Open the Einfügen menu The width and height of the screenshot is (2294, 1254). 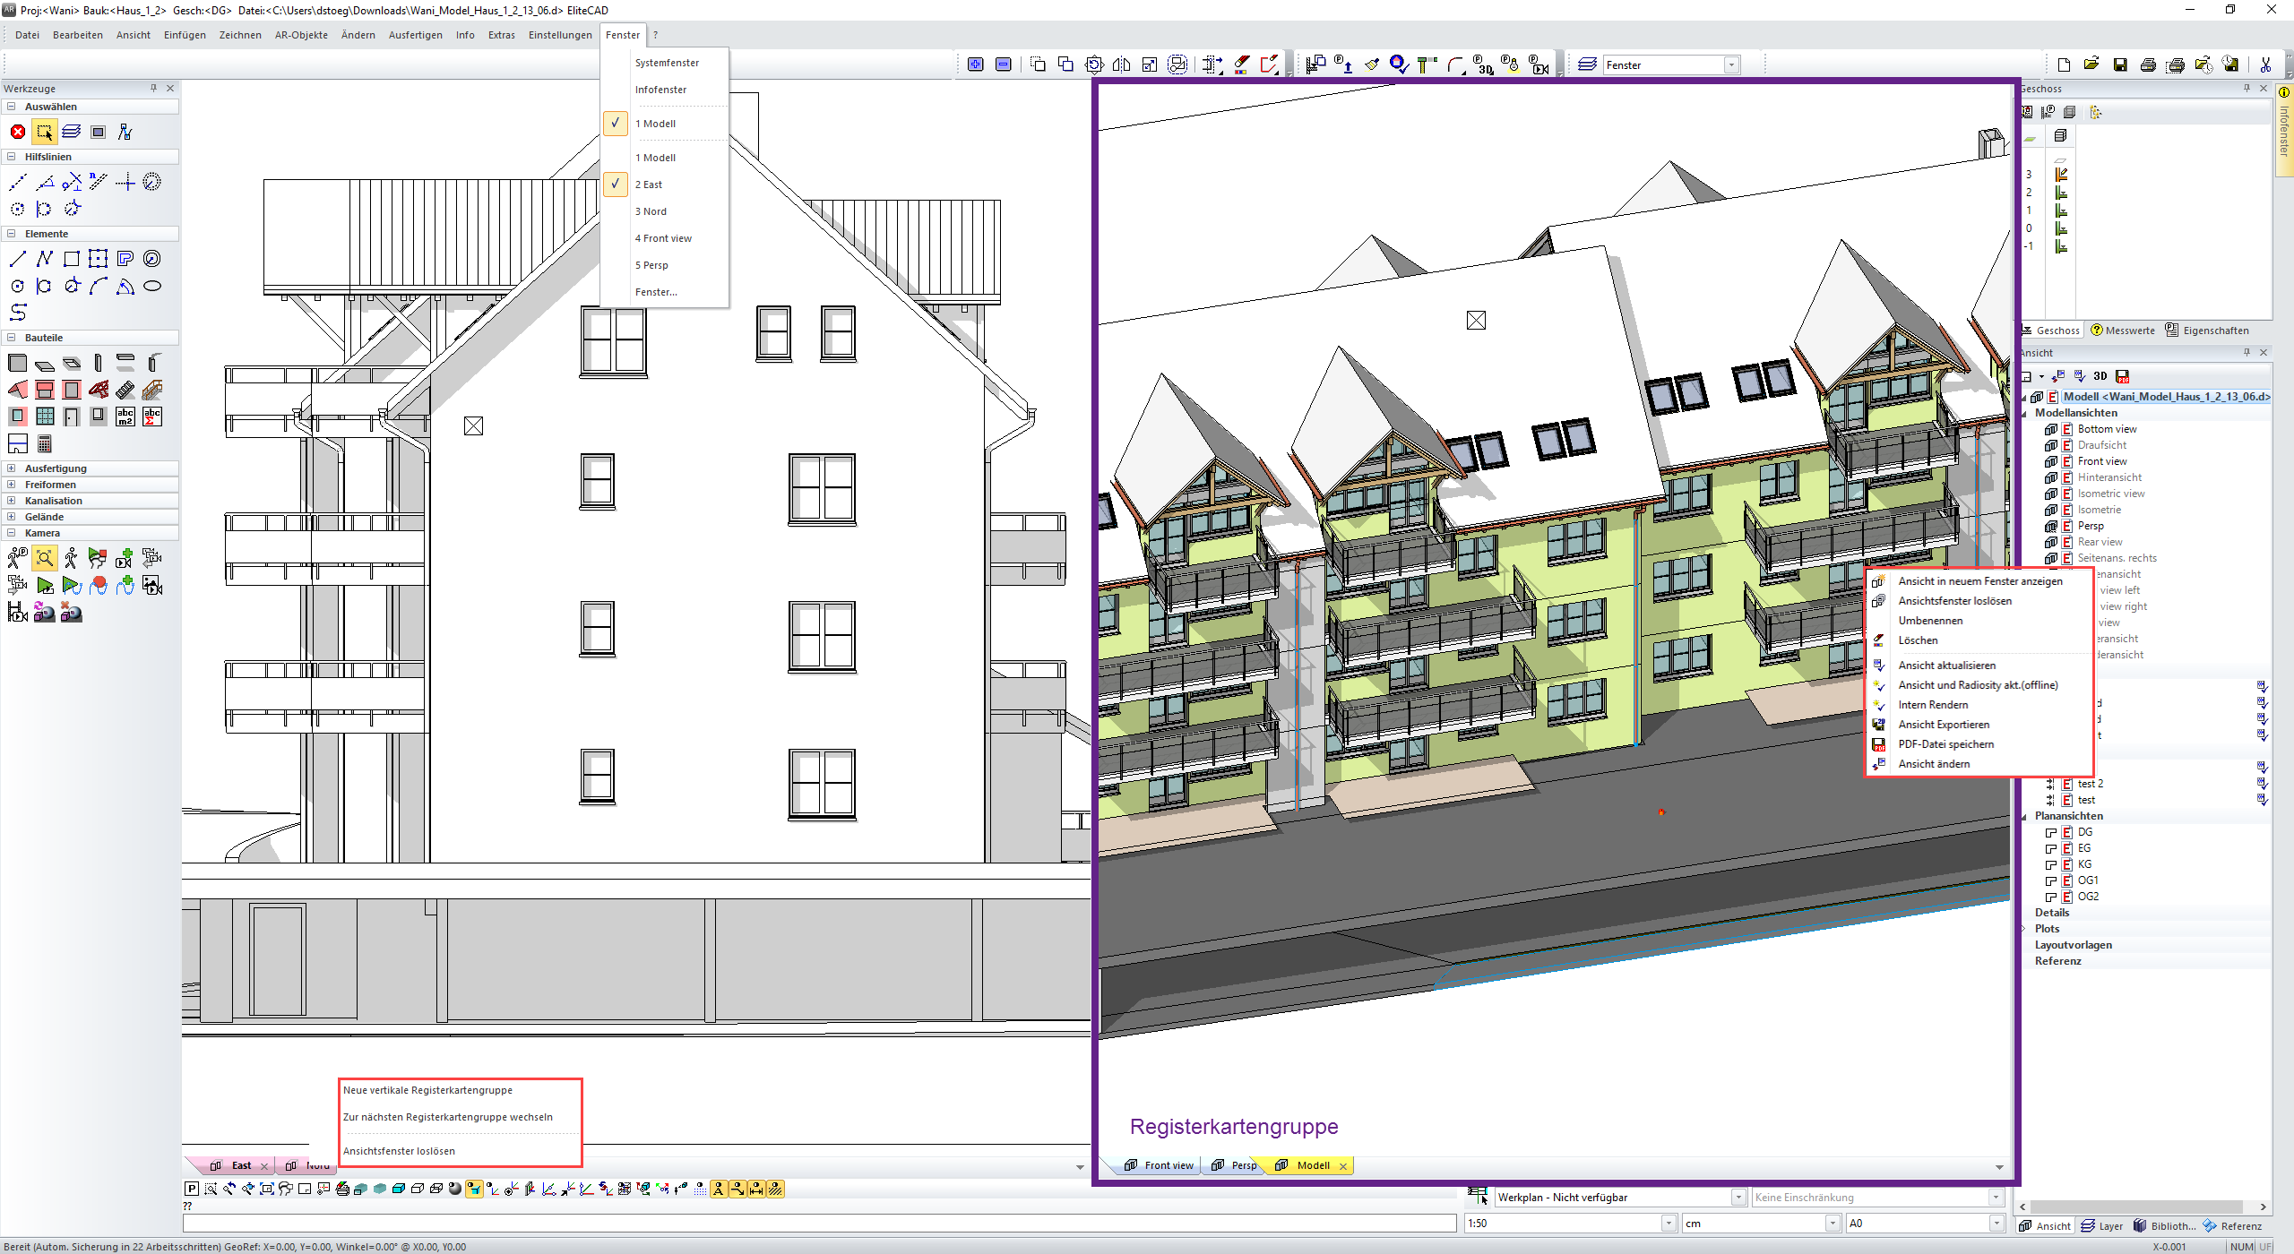[x=185, y=35]
